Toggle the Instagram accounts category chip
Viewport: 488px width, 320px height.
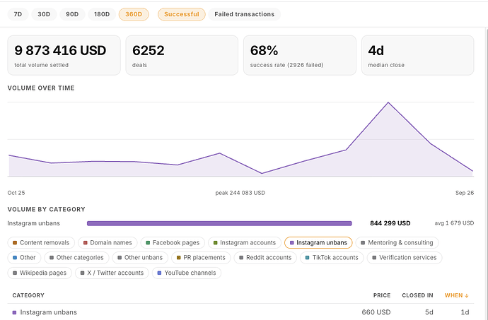(245, 242)
